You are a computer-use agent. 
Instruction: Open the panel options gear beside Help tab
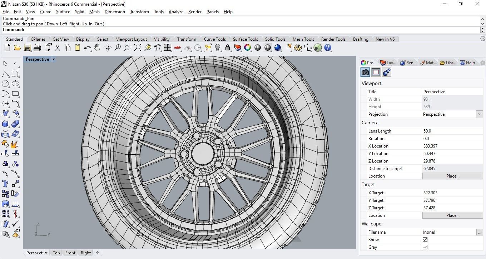(x=482, y=63)
